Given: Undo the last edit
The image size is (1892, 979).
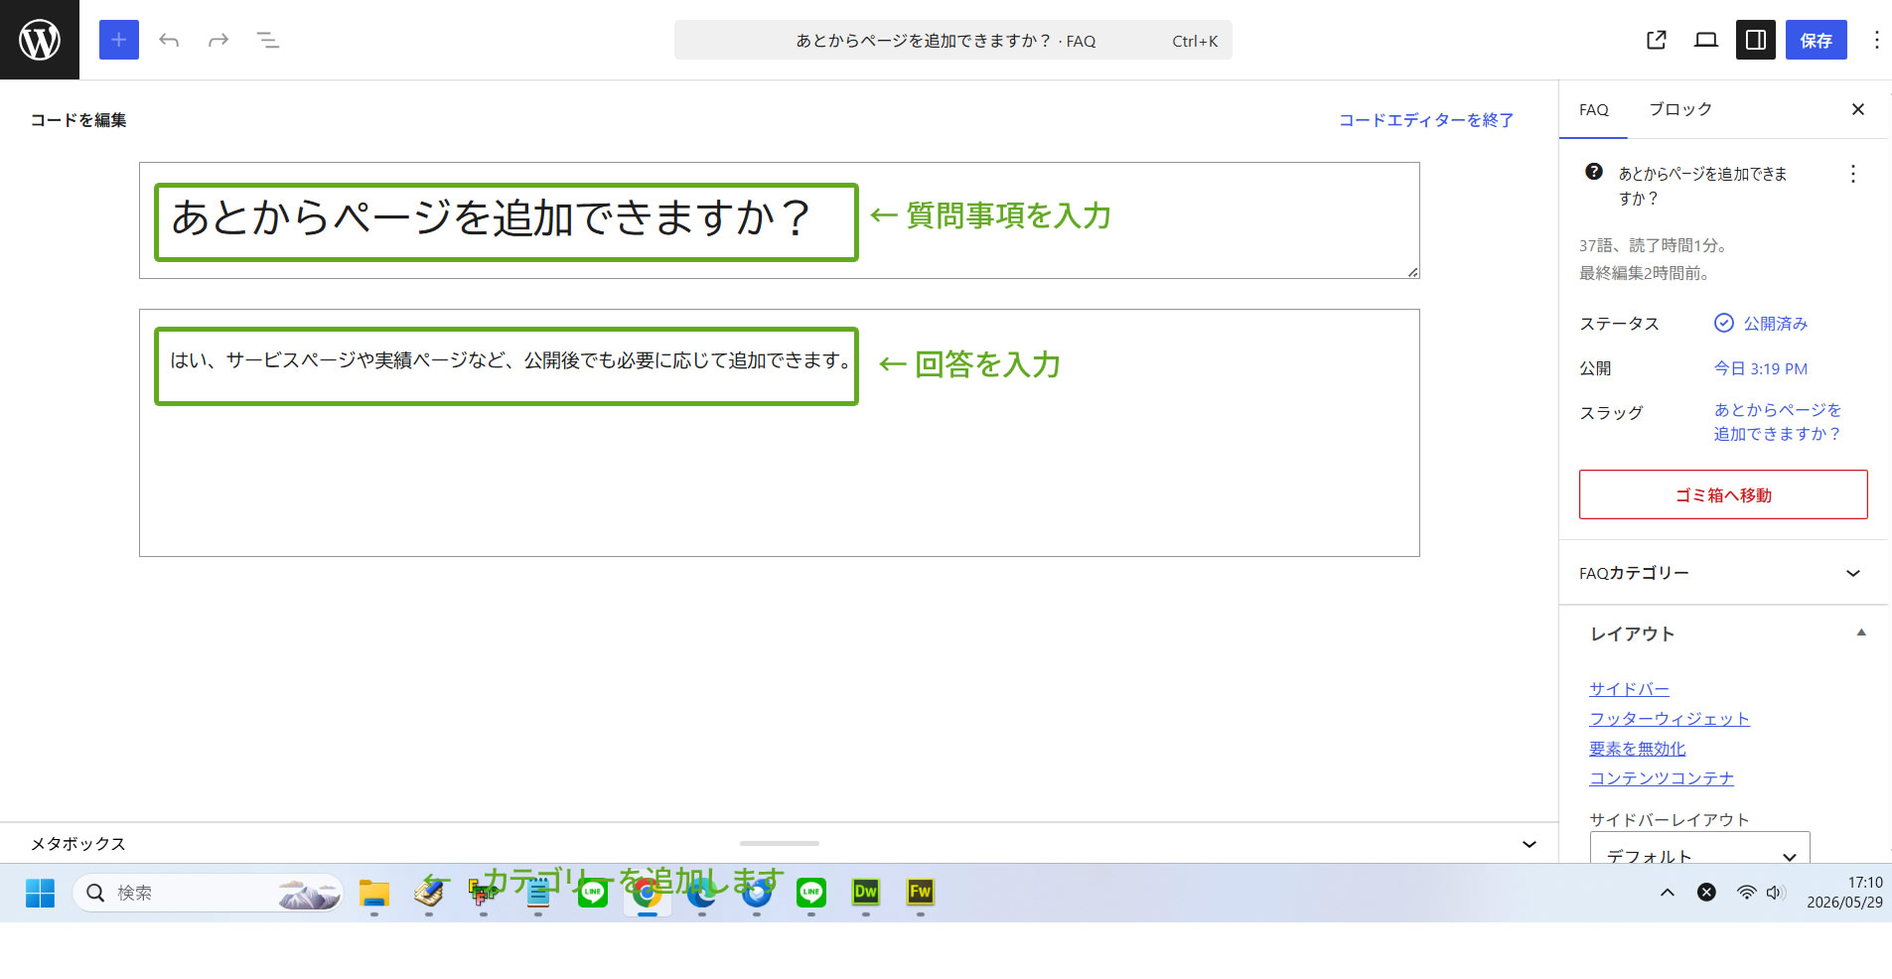Looking at the screenshot, I should click(169, 40).
